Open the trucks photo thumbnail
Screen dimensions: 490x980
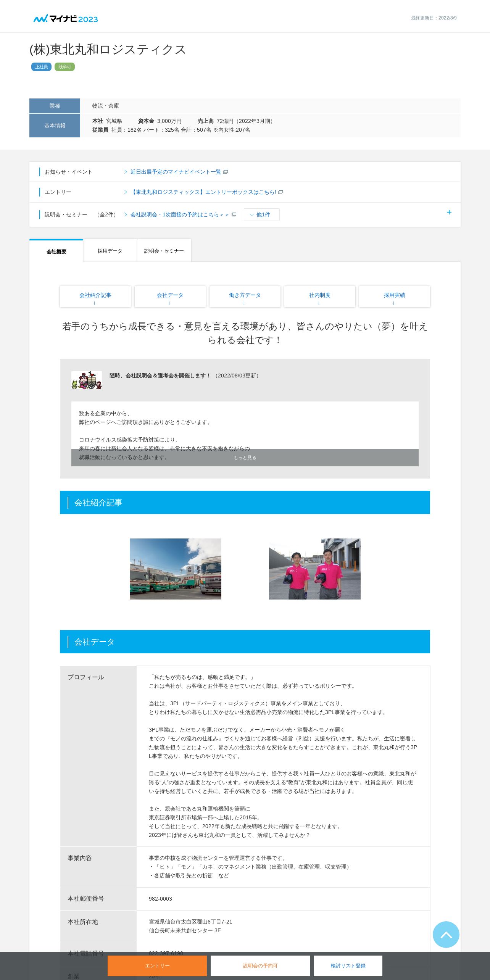176,569
